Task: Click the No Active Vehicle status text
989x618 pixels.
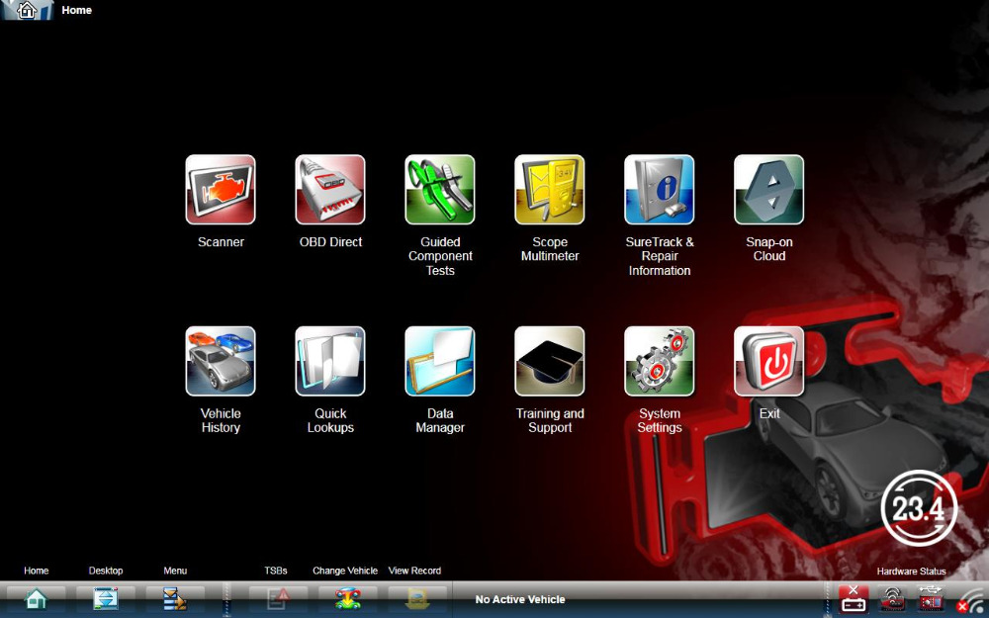Action: point(520,600)
